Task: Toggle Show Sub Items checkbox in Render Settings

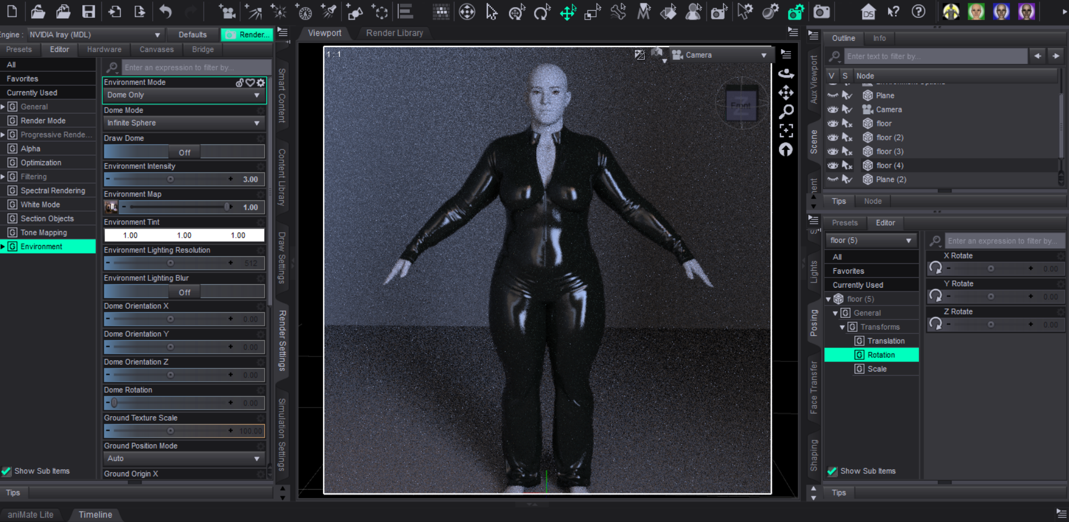Action: [7, 471]
